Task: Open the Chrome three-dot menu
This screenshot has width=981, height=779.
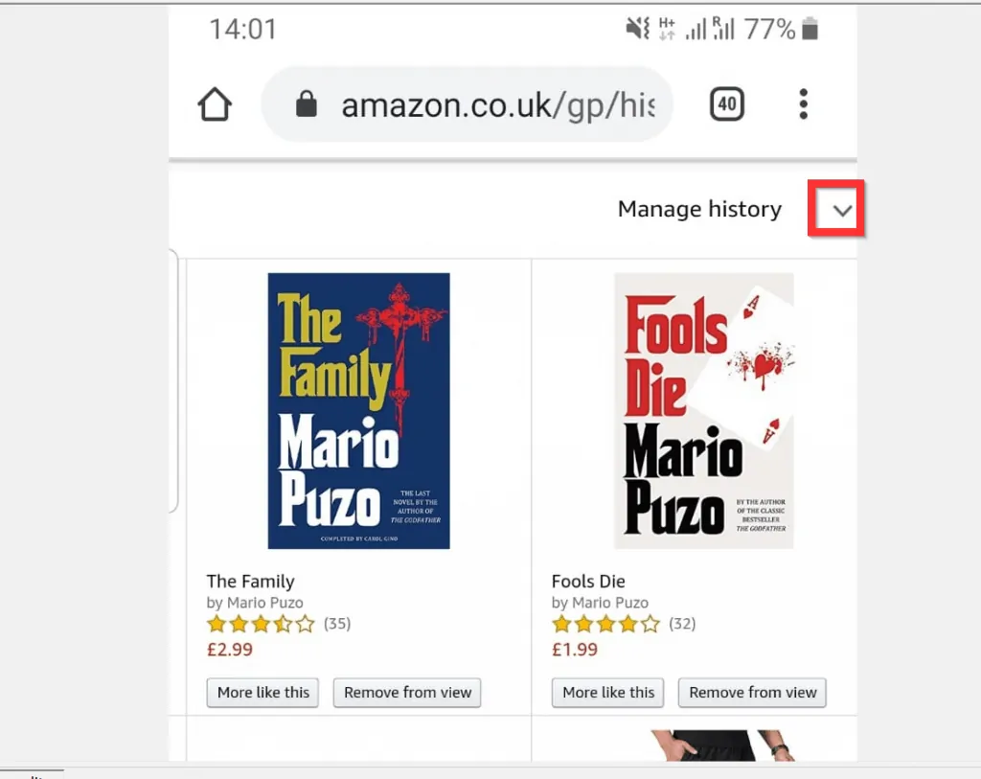Action: tap(803, 104)
